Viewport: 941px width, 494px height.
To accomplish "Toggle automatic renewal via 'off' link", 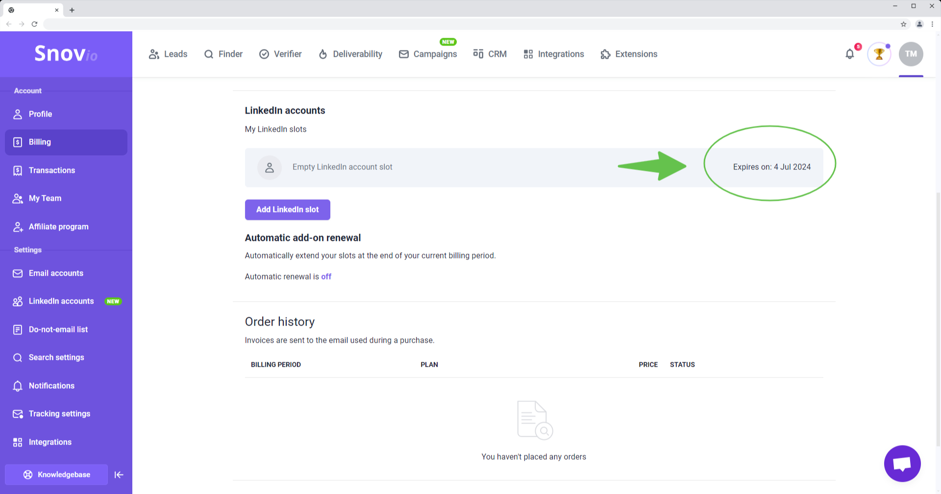I will click(x=326, y=277).
